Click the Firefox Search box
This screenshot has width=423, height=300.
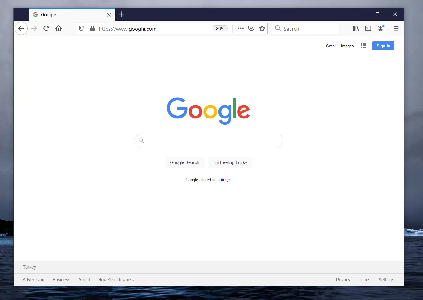point(305,29)
